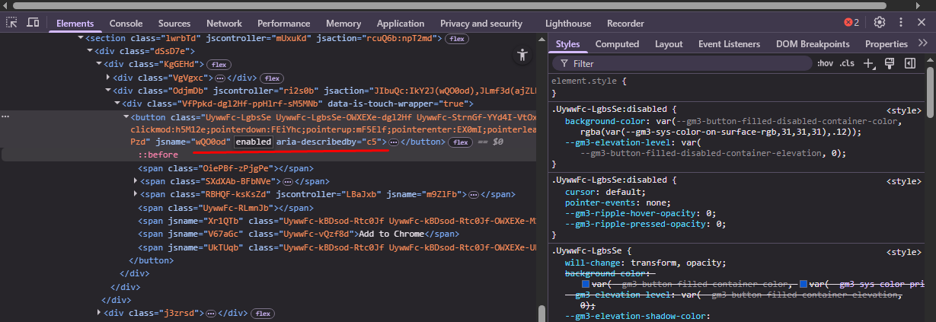Screen dimensions: 936x322
Task: Click flex badge on j3zrsd div
Action: 263,313
